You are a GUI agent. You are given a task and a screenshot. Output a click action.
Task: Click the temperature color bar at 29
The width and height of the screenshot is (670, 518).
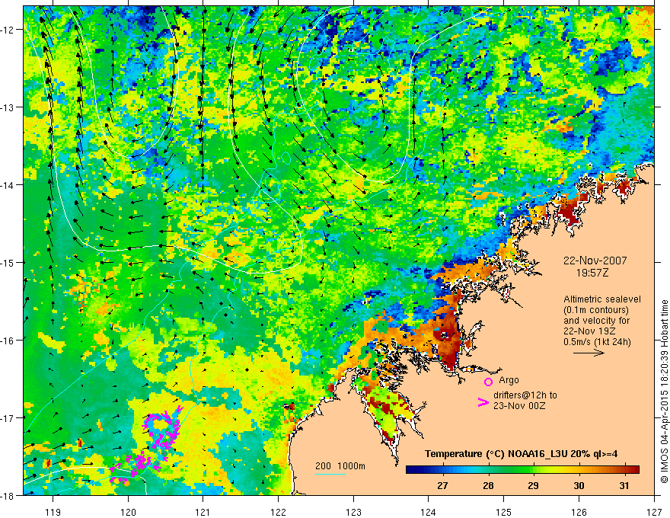[x=533, y=469]
